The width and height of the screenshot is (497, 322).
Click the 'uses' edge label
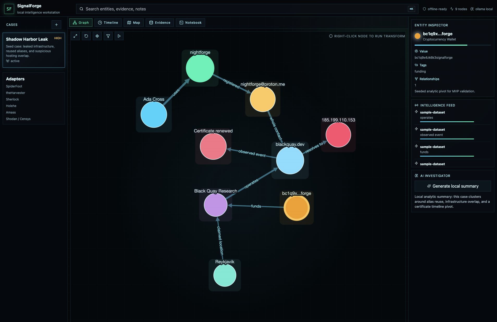coord(176,92)
